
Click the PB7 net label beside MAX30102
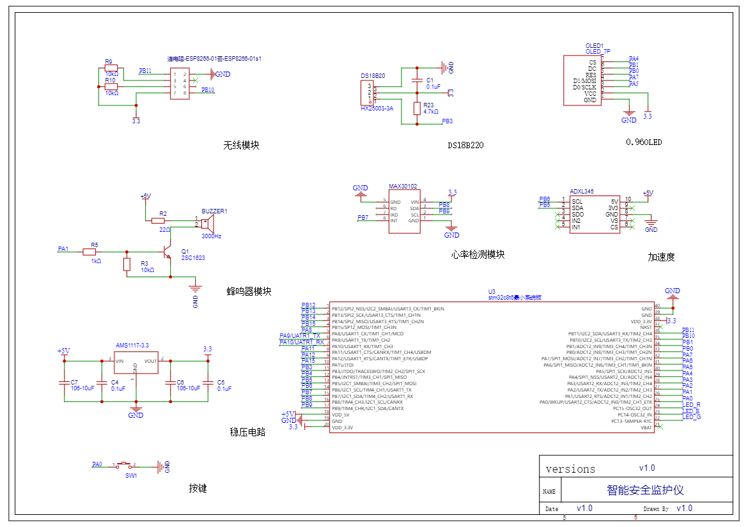tap(363, 218)
